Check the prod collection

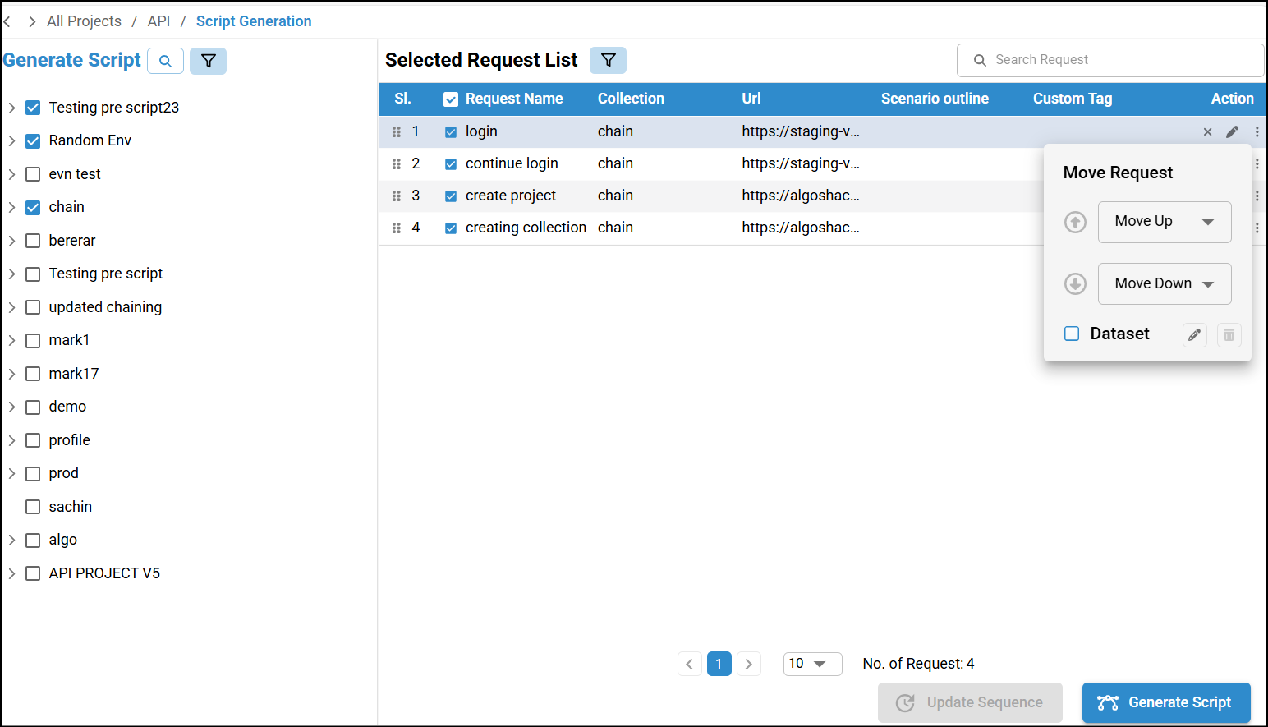33,473
